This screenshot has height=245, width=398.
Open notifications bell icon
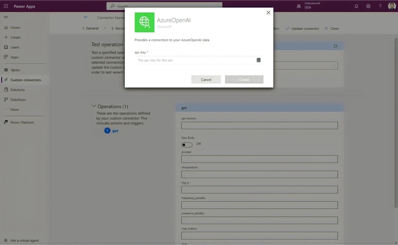[x=356, y=6]
